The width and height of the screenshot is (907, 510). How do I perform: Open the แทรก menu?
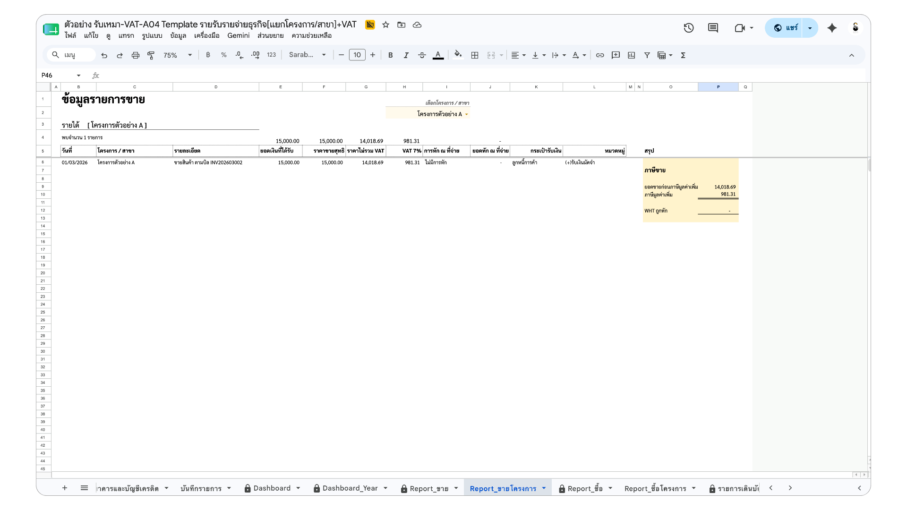pos(126,35)
